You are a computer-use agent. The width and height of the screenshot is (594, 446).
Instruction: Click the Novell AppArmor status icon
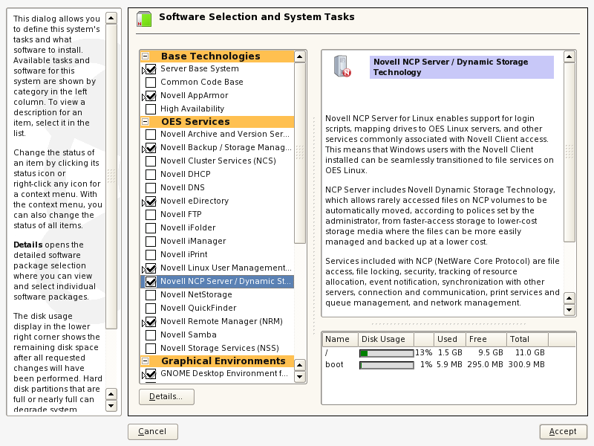[x=150, y=96]
